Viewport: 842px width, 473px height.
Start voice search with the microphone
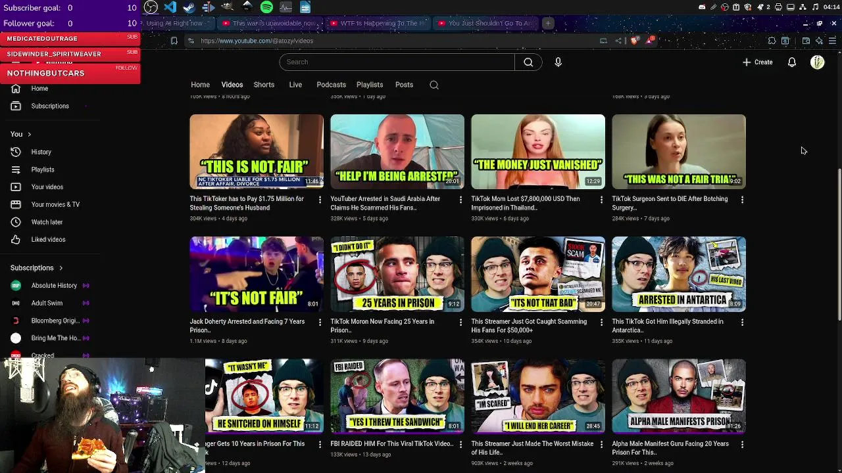tap(558, 62)
